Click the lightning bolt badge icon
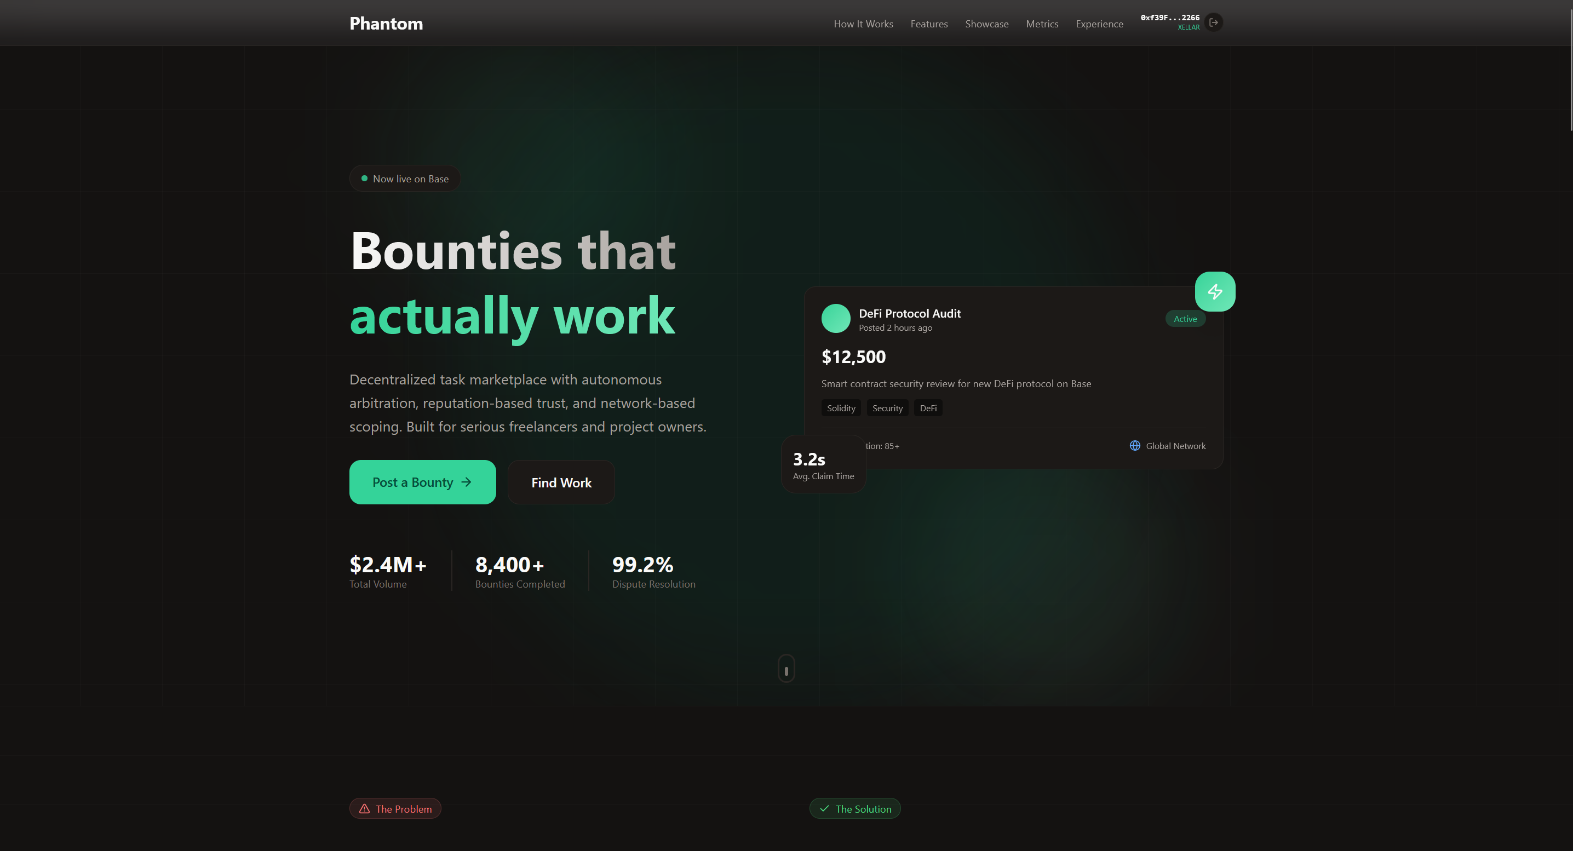Viewport: 1573px width, 851px height. coord(1215,291)
